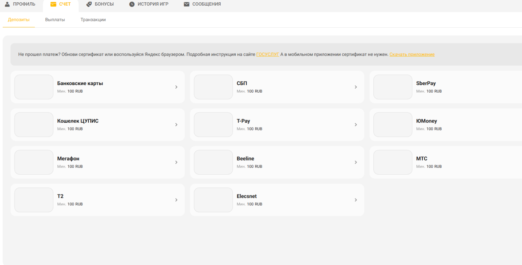Open the chevron on T-Pay row
Screen dimensions: 522x265
356,125
